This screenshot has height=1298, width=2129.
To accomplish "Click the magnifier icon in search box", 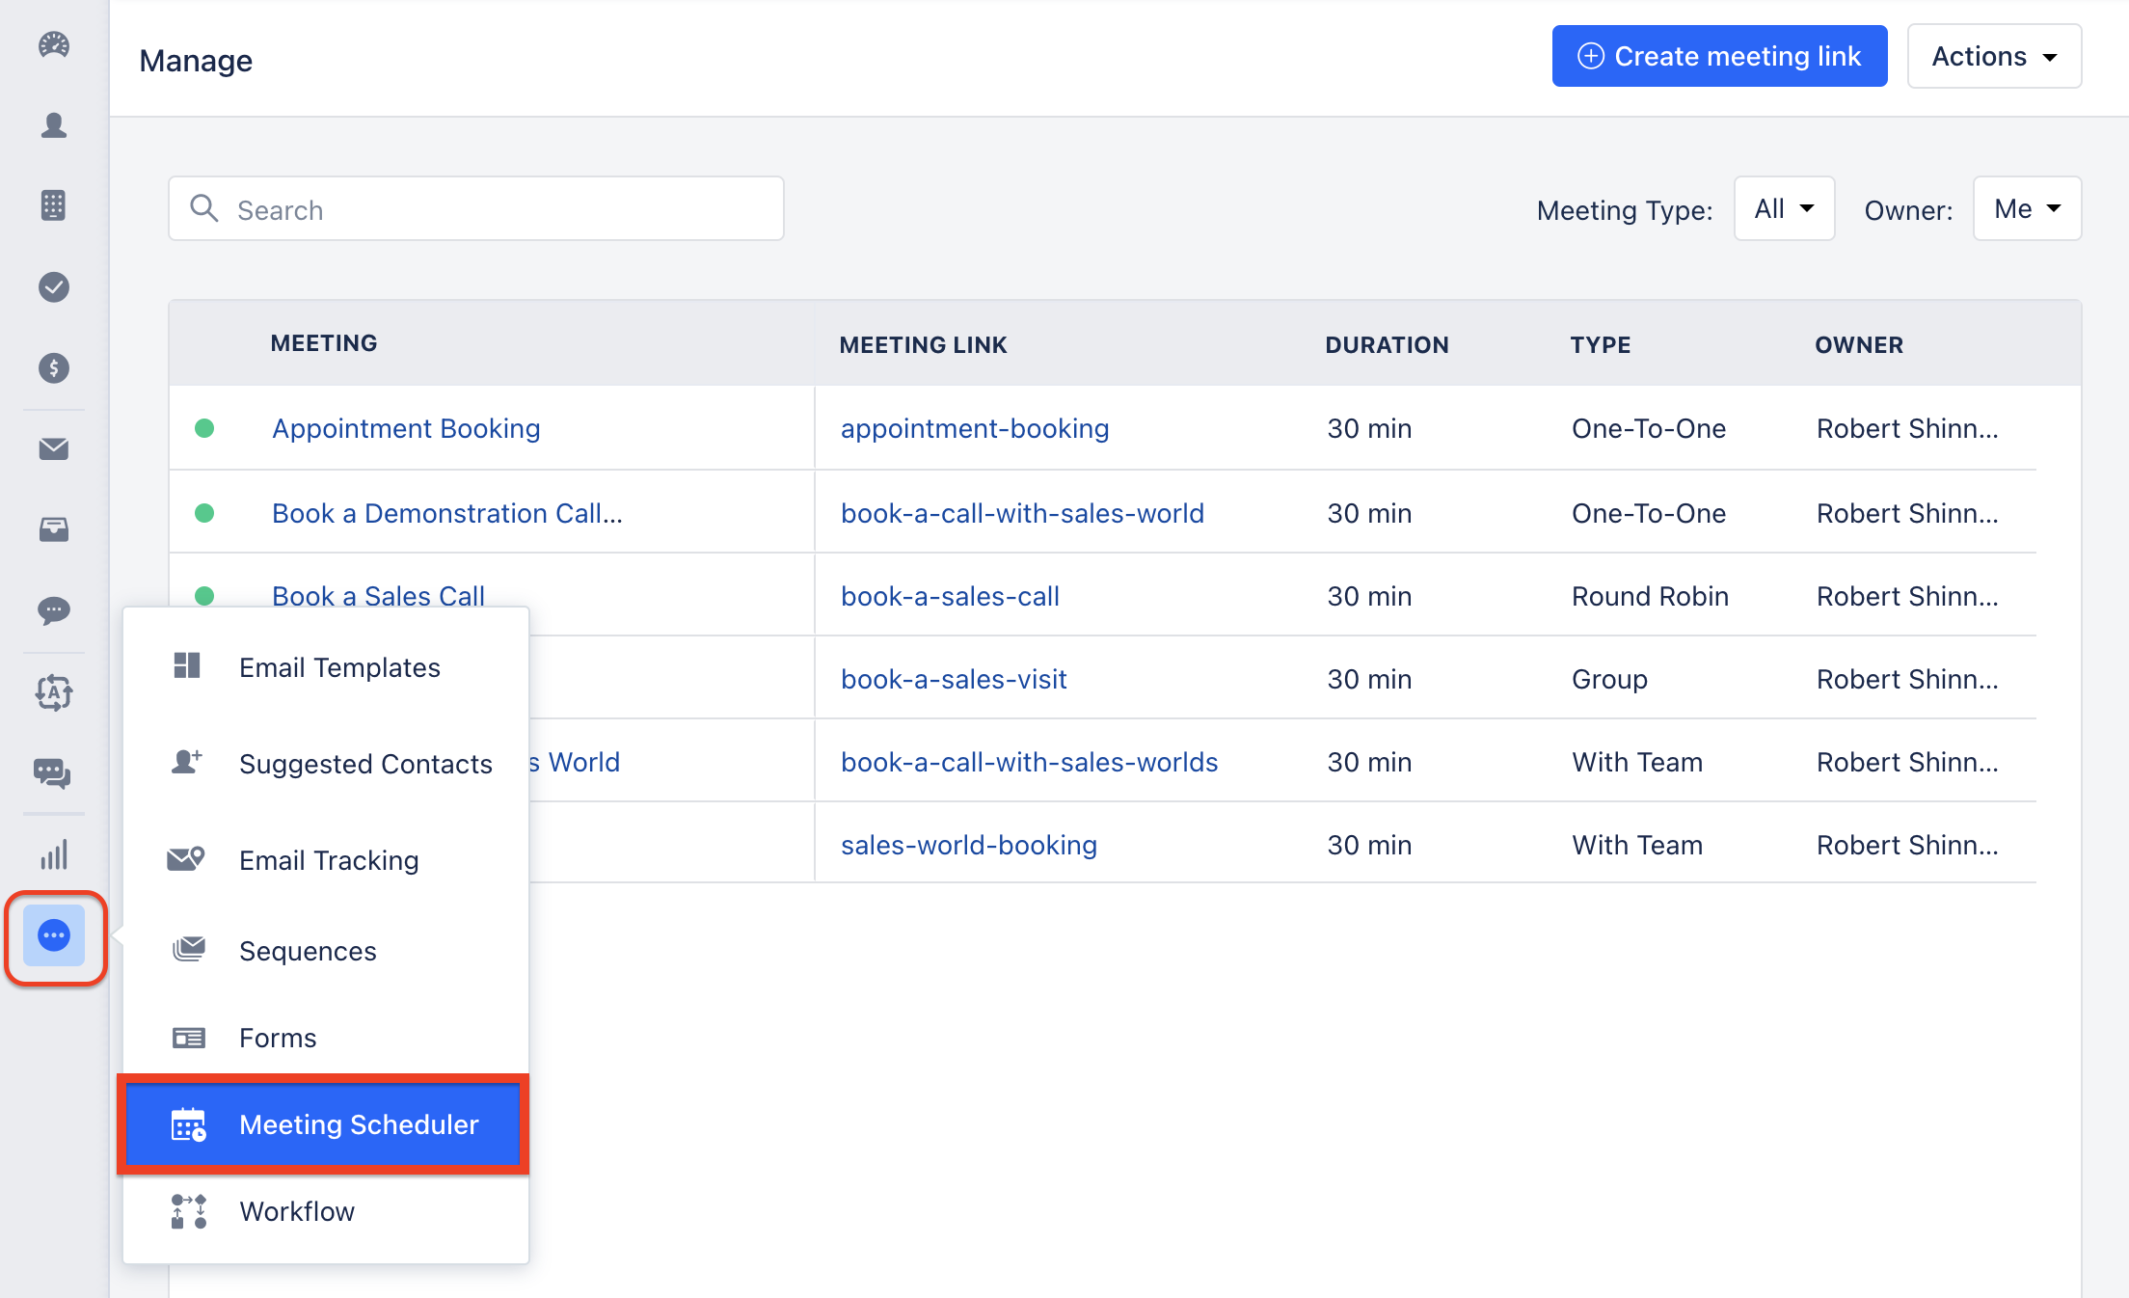I will point(203,207).
